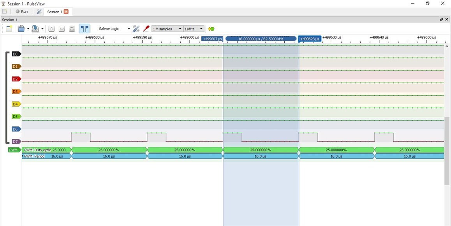The image size is (451, 226).
Task: Expand the save file dropdown arrow
Action: coord(42,29)
